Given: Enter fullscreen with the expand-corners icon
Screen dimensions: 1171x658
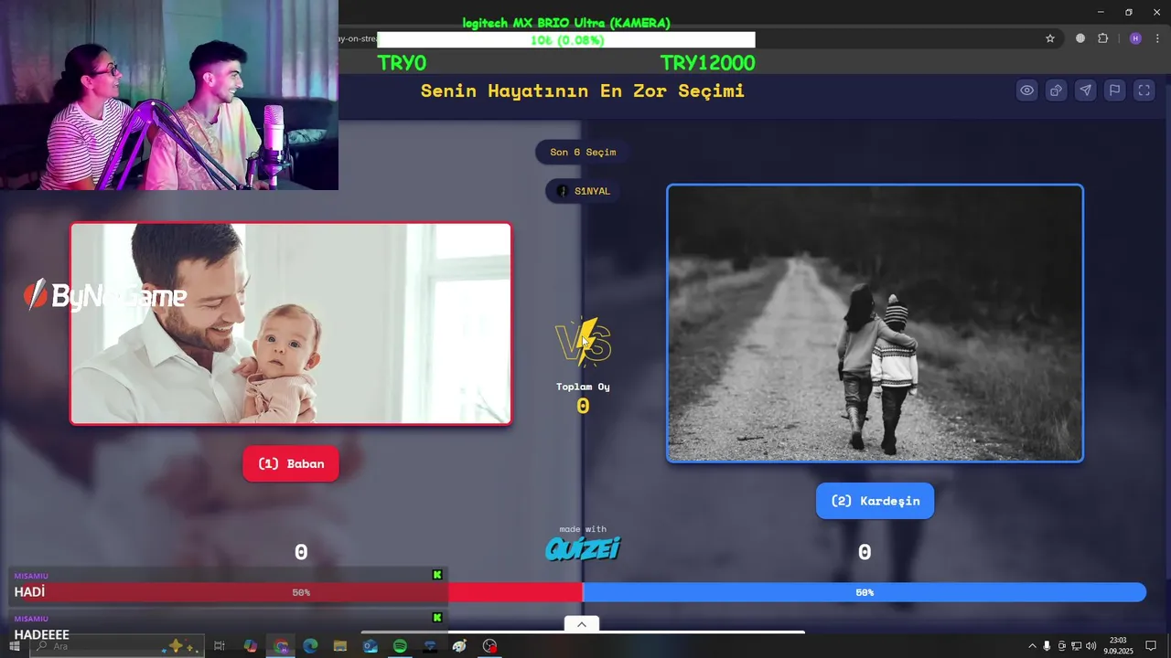Looking at the screenshot, I should pos(1144,90).
